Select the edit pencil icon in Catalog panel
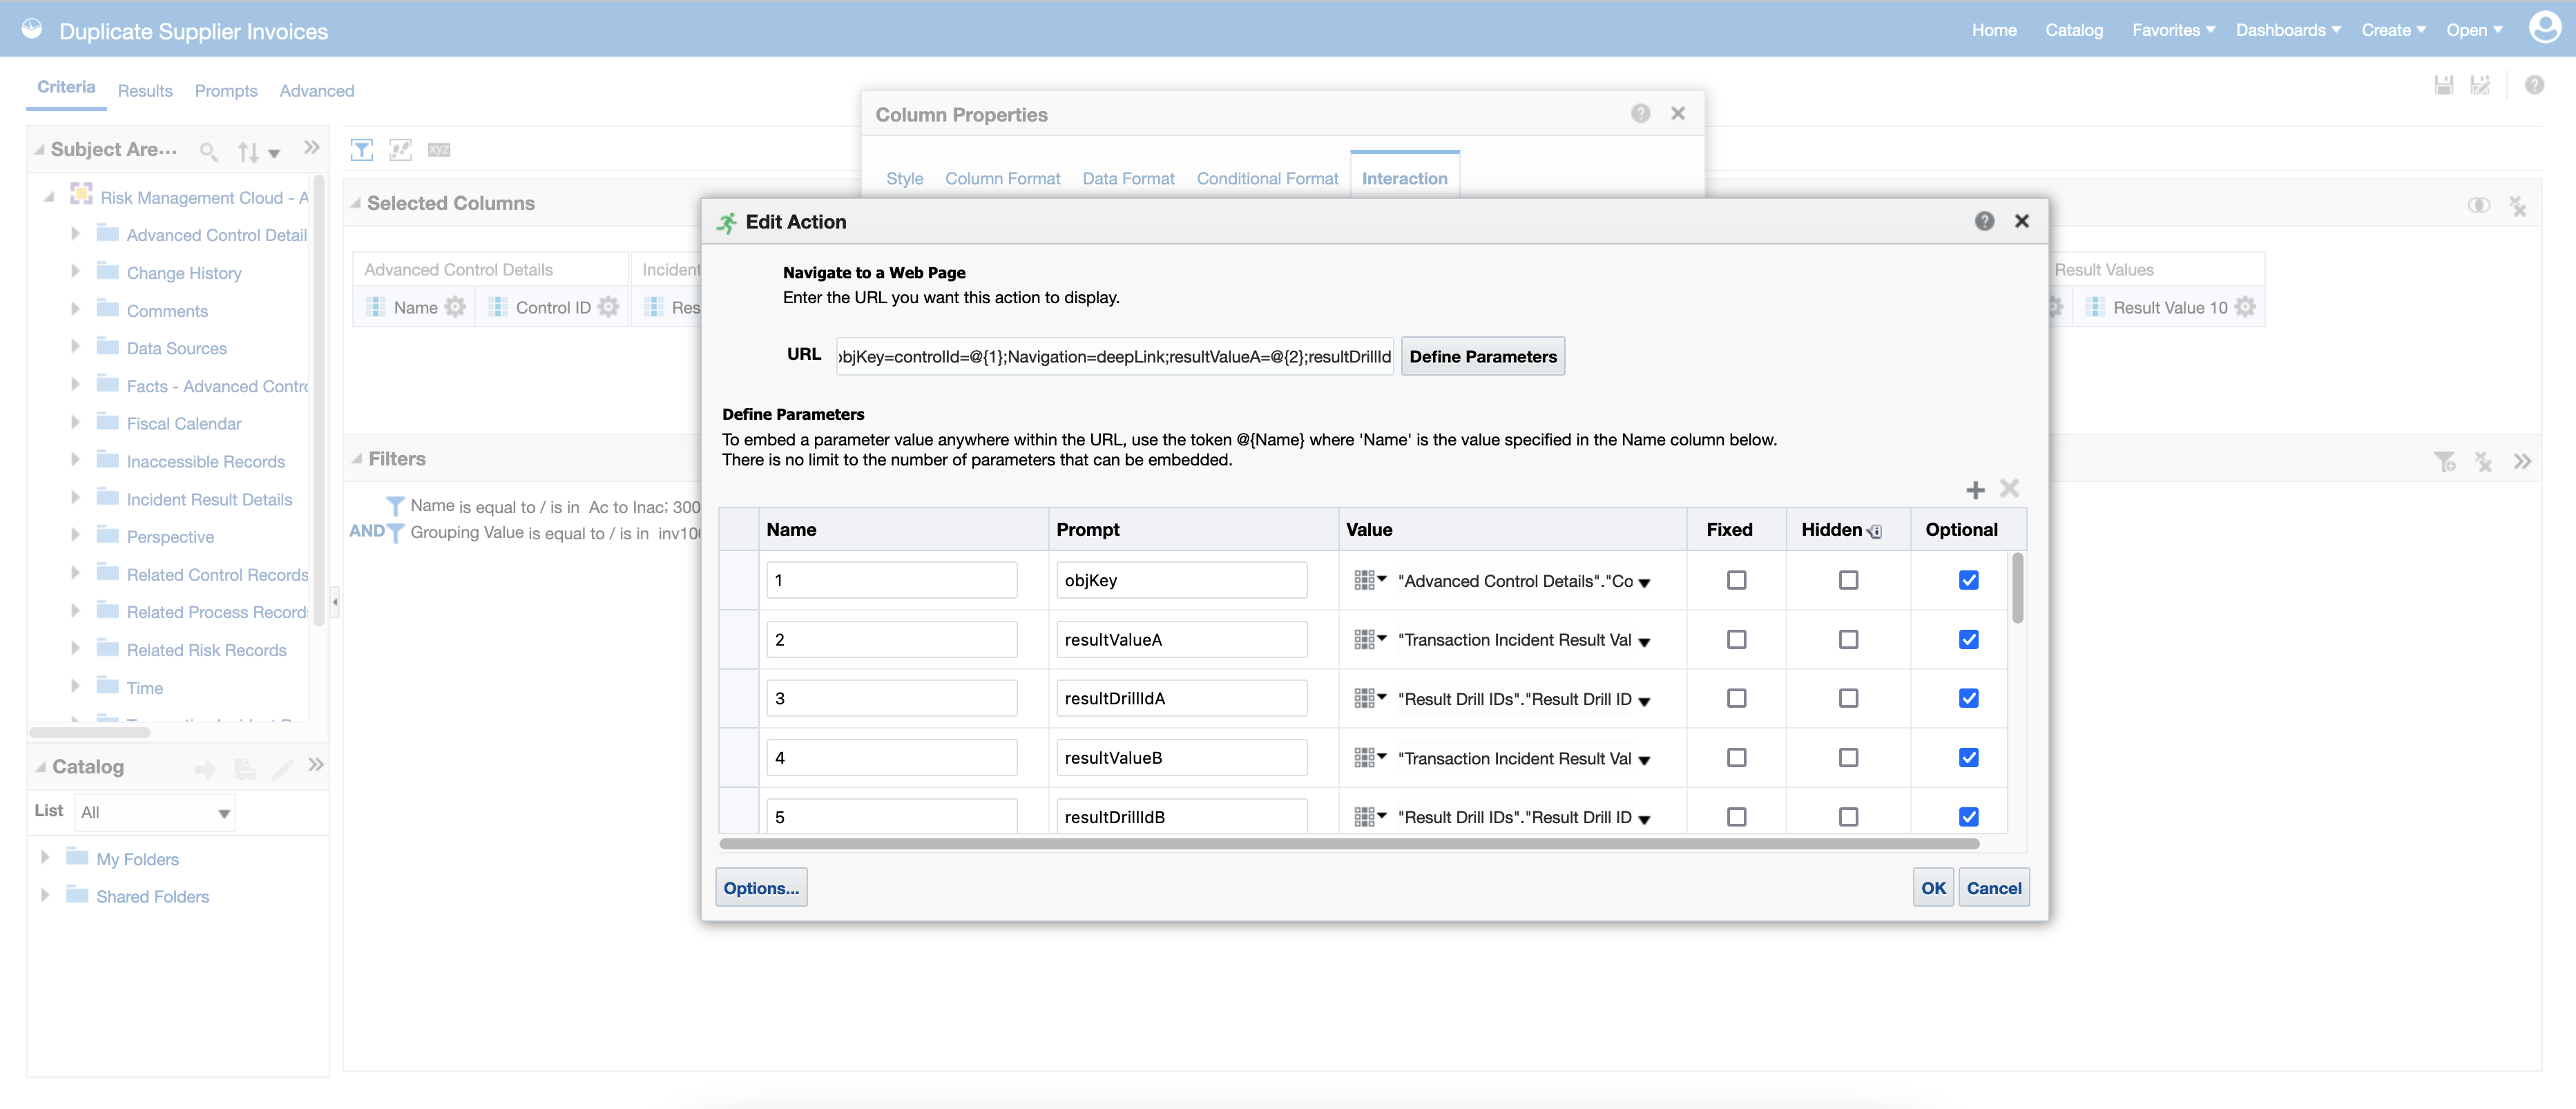This screenshot has height=1109, width=2576. coord(283,768)
